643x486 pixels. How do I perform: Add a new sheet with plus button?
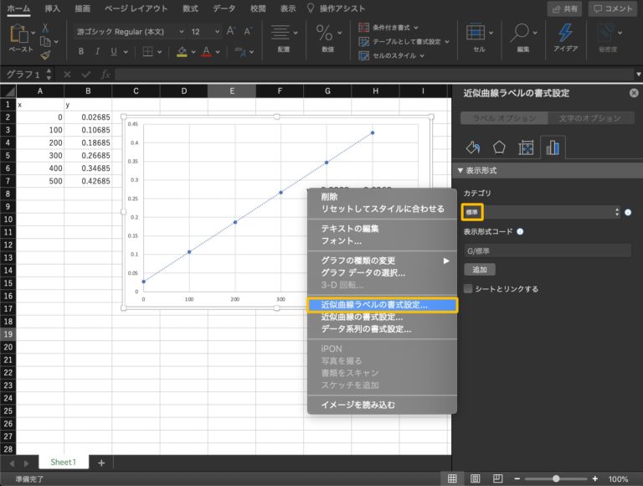point(101,463)
